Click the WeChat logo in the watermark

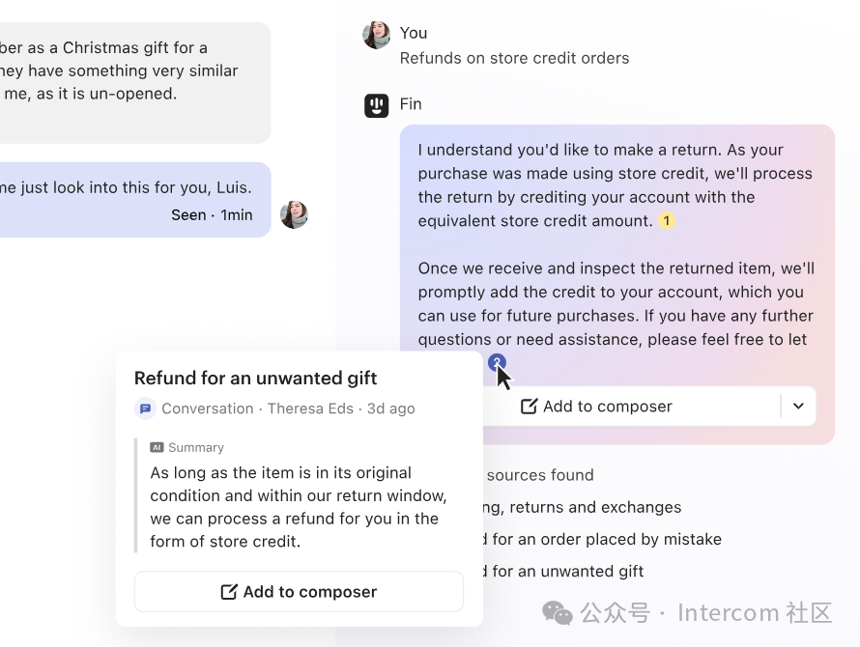point(557,613)
